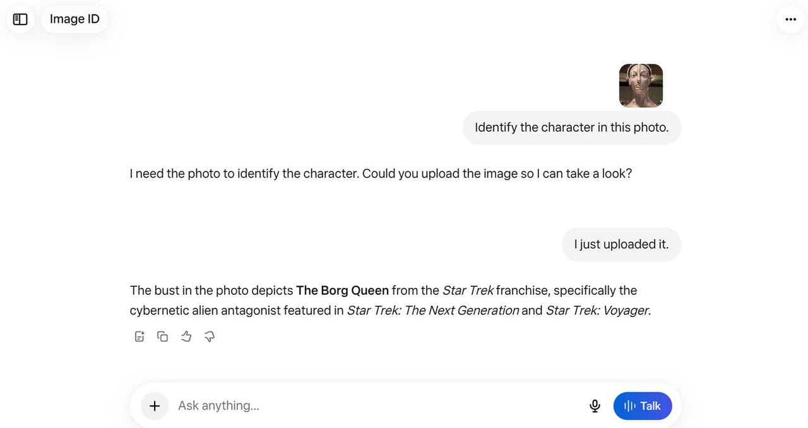Viewport: 808px width, 428px height.
Task: Open attachment options with the plus button
Action: 154,406
